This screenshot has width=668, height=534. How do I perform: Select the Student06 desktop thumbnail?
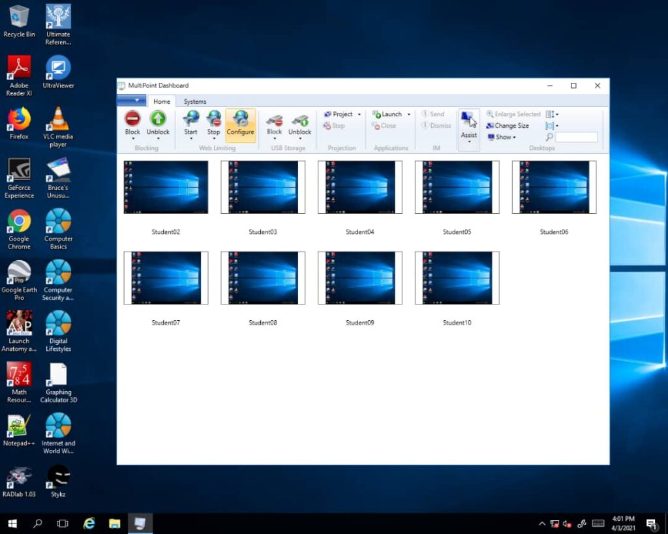(554, 187)
